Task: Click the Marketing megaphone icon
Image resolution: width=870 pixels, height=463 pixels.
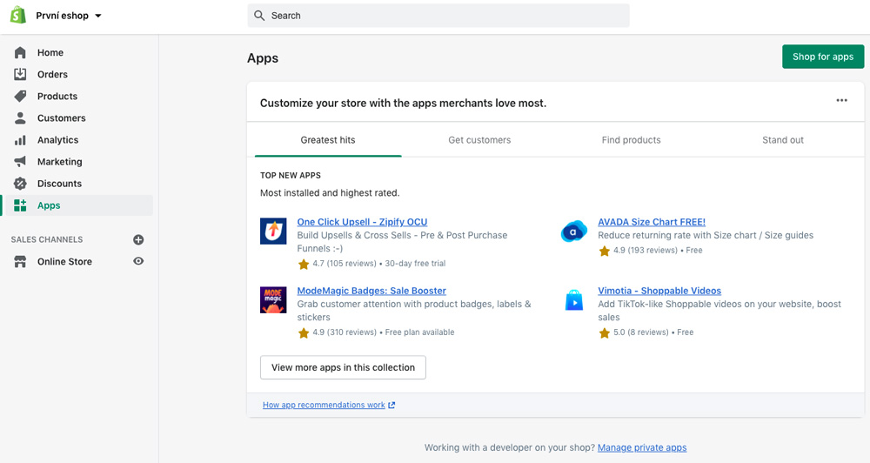Action: click(x=20, y=162)
